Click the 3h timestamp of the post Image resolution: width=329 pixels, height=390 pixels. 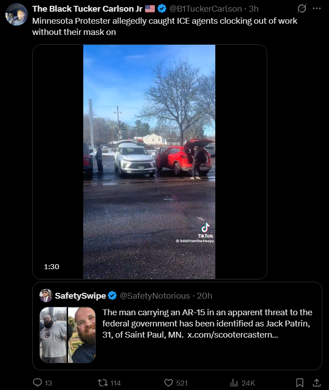coord(254,9)
